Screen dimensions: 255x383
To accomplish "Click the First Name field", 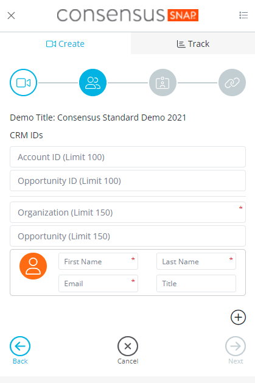I will [x=99, y=261].
